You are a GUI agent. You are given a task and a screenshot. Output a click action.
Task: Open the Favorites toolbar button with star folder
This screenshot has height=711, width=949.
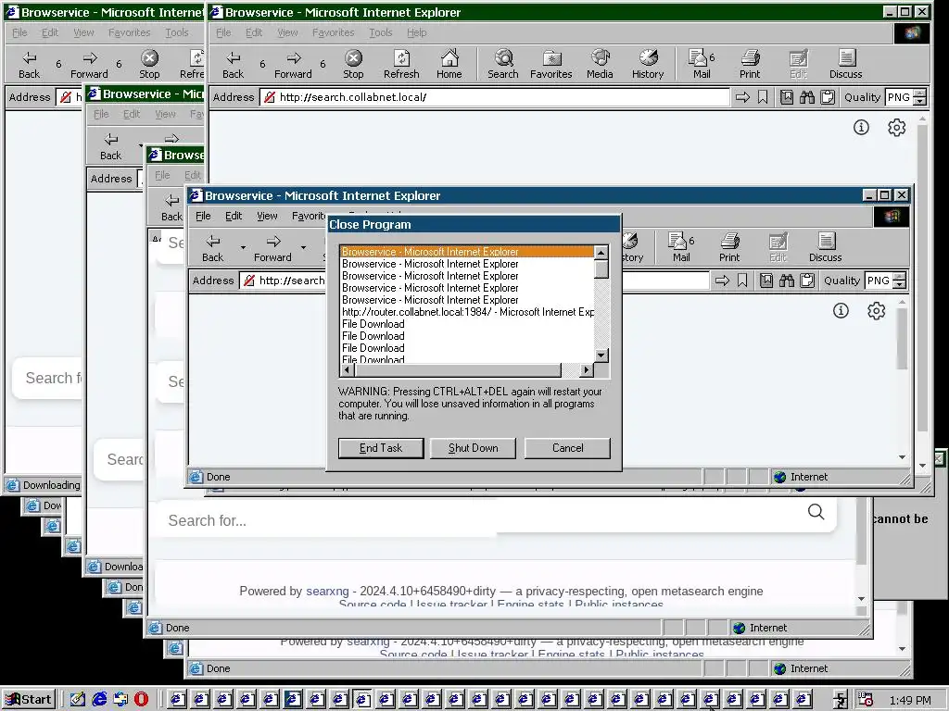[x=550, y=64]
